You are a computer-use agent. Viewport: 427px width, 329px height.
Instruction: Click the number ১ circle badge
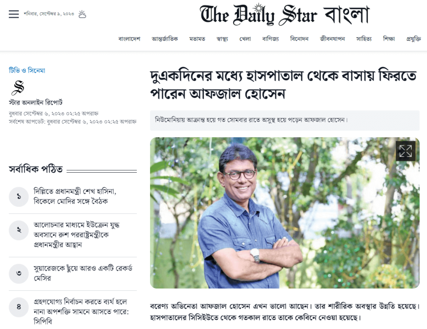(19, 197)
